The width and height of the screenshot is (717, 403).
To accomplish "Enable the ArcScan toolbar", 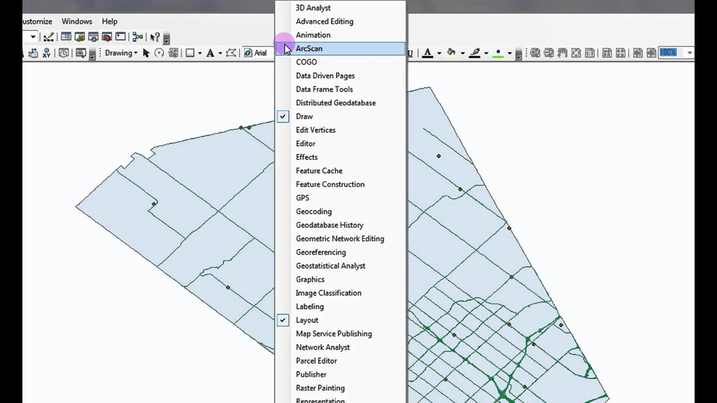I will 340,49.
